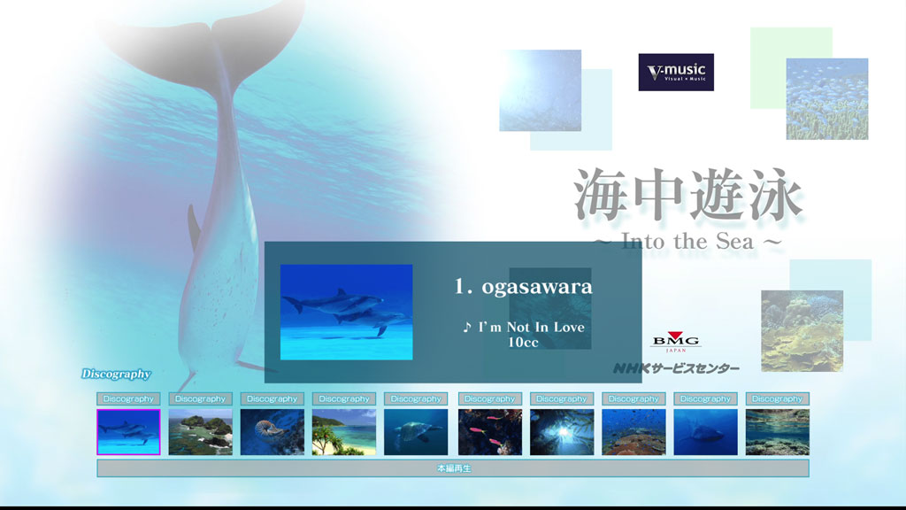The width and height of the screenshot is (906, 510).
Task: Select the dolphins Discography thumbnail
Action: pyautogui.click(x=127, y=433)
